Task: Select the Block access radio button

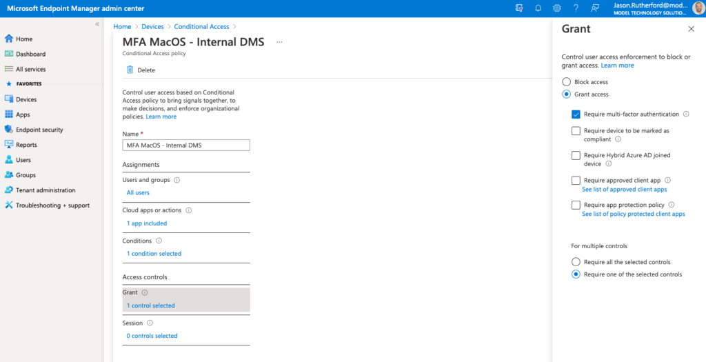Action: click(x=567, y=82)
